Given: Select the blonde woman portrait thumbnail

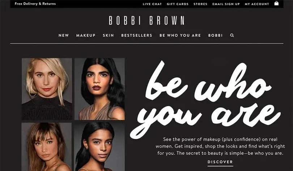Looking at the screenshot, I should 47,89.
